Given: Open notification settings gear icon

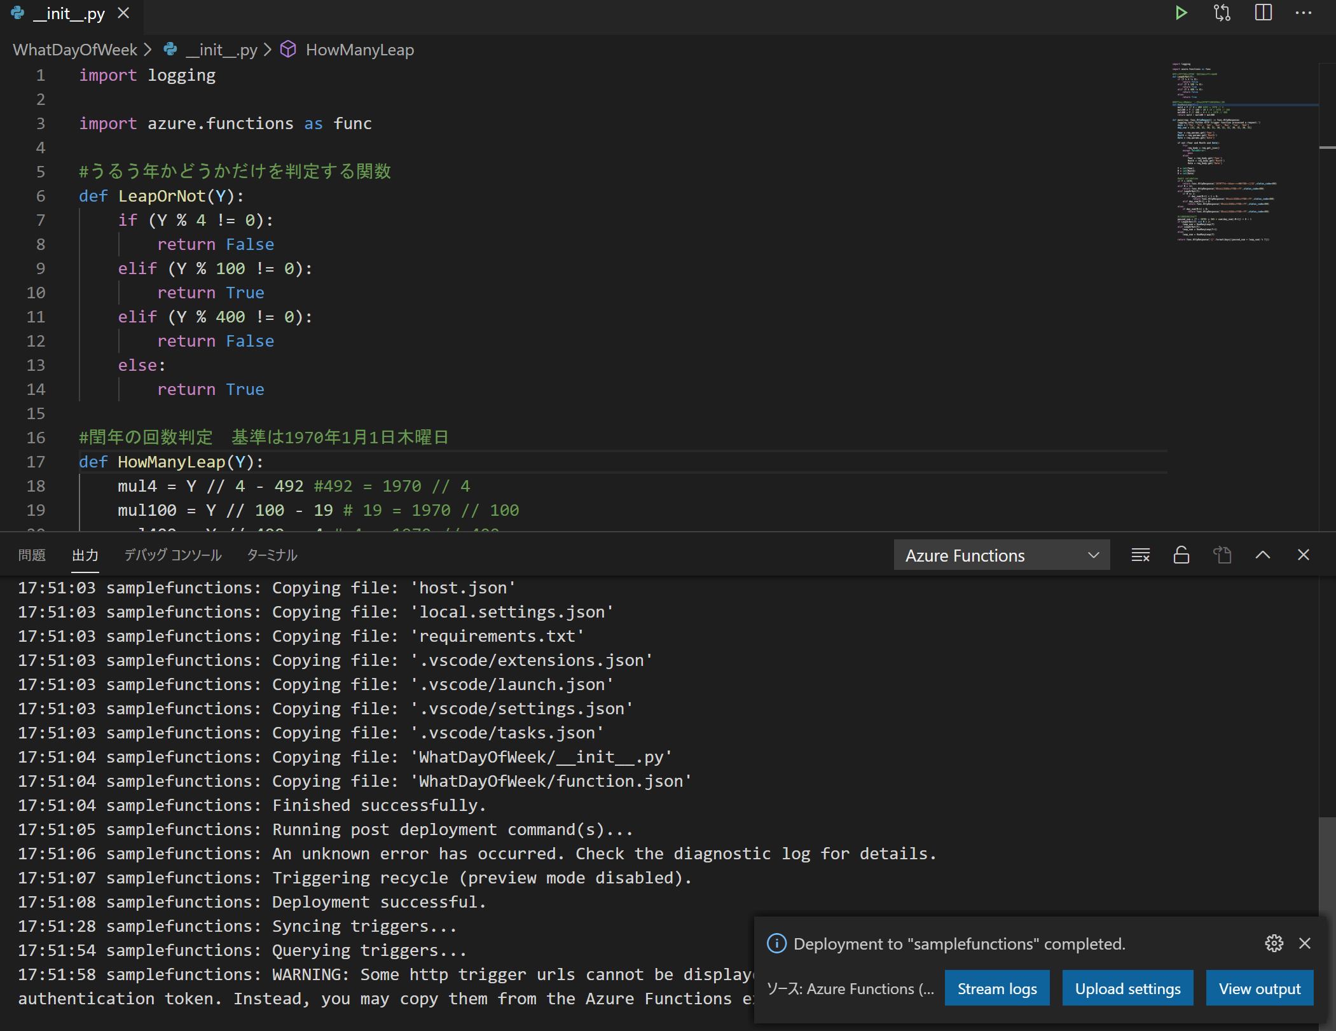Looking at the screenshot, I should point(1274,943).
